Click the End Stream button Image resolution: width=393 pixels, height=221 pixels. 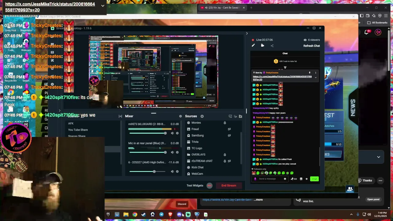[x=229, y=185]
